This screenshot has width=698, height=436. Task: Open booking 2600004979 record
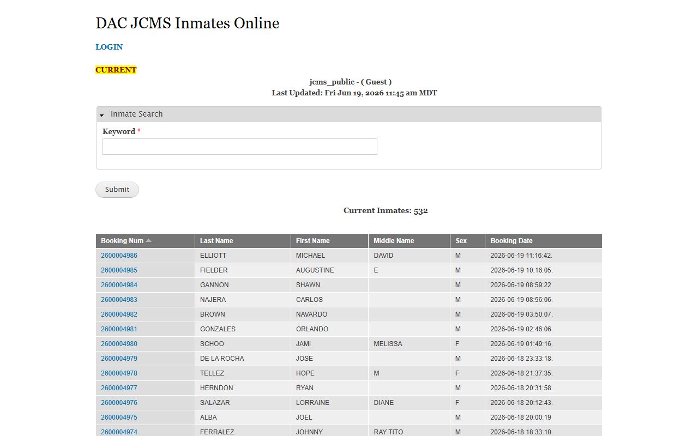(119, 359)
